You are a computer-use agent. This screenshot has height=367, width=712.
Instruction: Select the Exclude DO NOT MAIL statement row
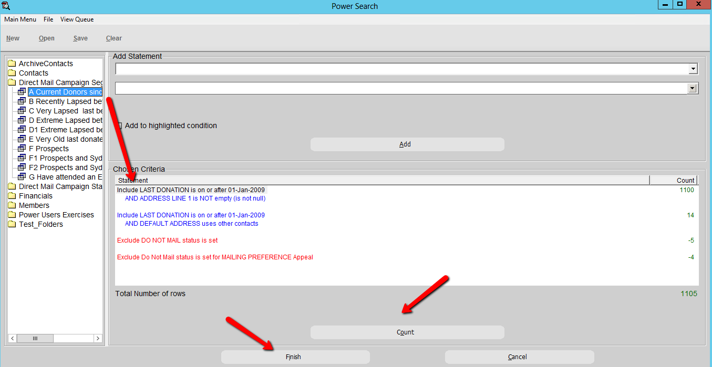(167, 240)
